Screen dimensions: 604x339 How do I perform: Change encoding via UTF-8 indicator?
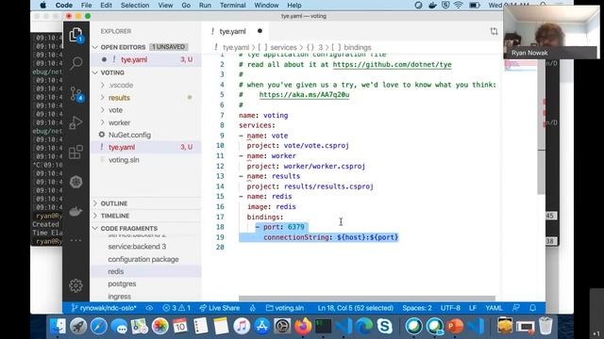click(450, 308)
